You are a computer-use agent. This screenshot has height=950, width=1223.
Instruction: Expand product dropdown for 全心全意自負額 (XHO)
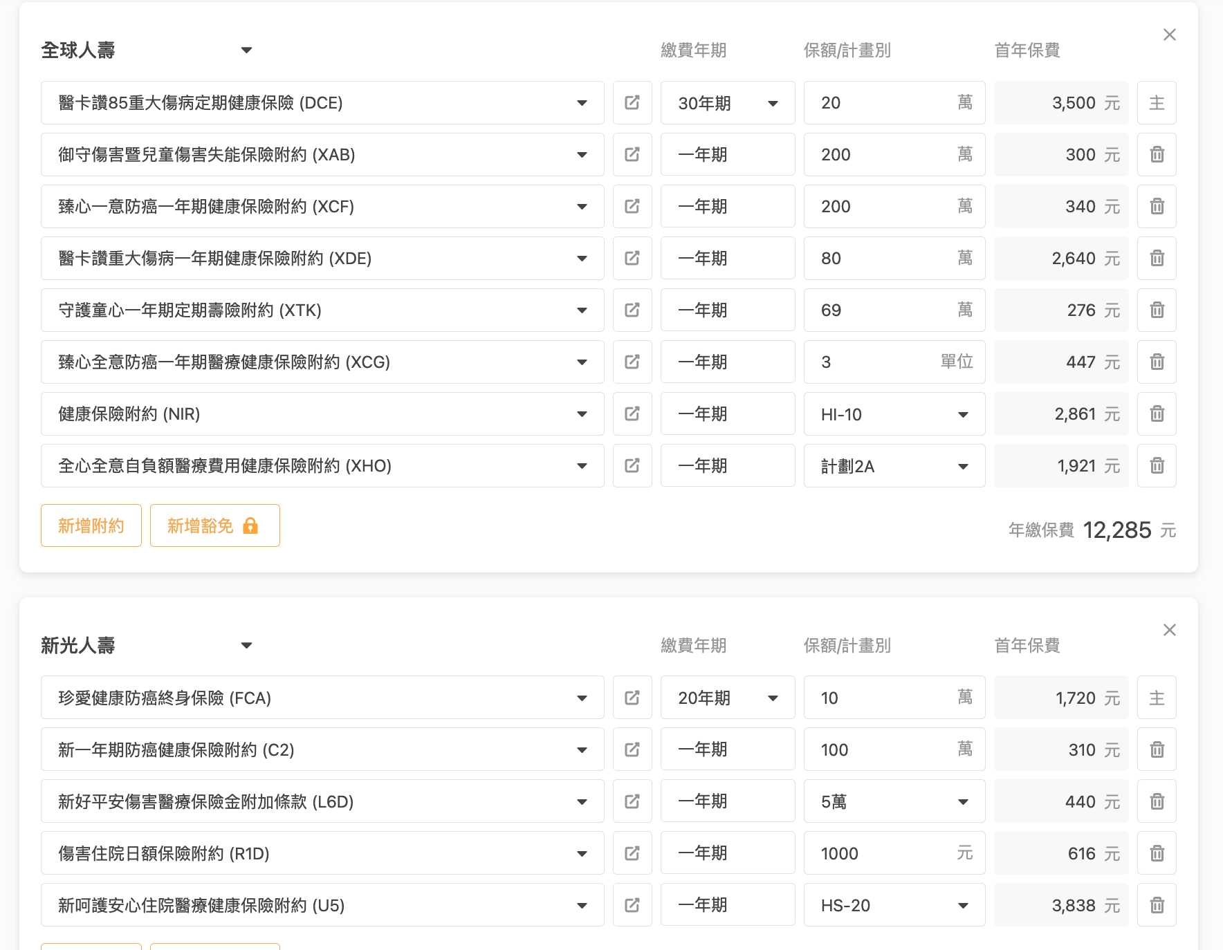pyautogui.click(x=322, y=466)
